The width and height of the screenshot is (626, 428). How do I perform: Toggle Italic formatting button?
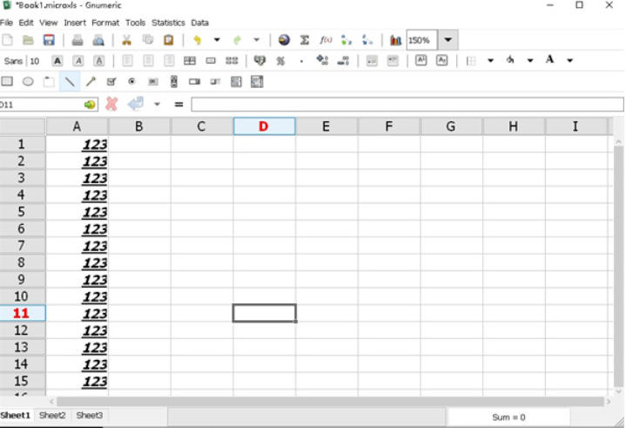pos(78,61)
